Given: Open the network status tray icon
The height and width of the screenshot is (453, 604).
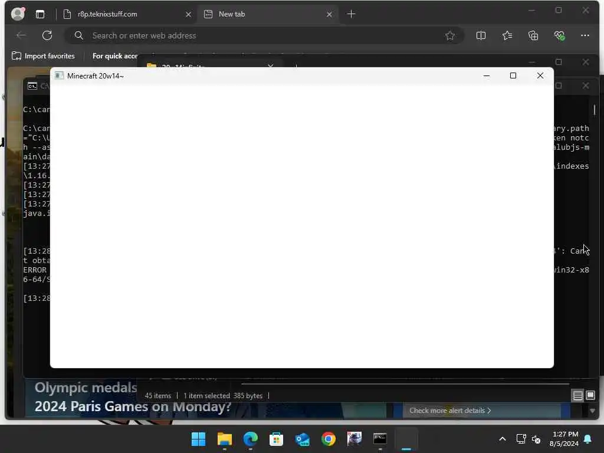Looking at the screenshot, I should coord(521,439).
